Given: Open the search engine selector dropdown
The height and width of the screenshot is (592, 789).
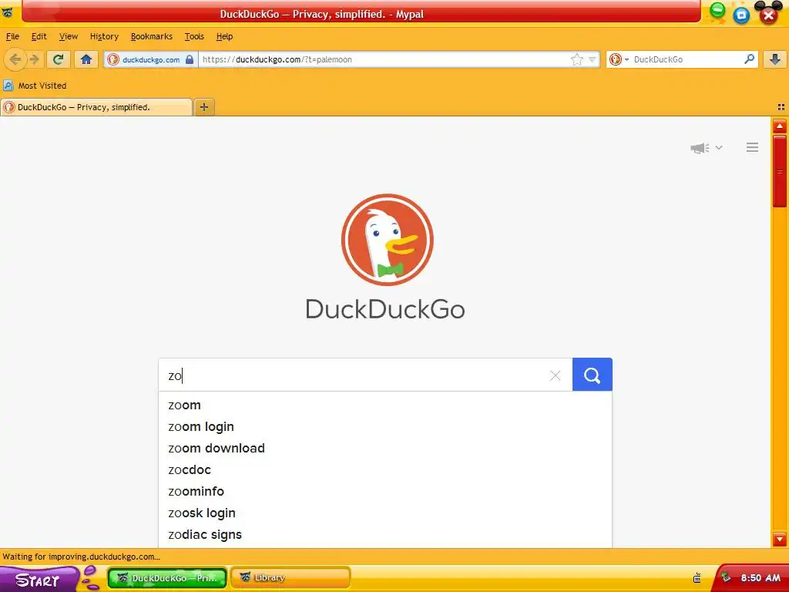Looking at the screenshot, I should point(619,59).
